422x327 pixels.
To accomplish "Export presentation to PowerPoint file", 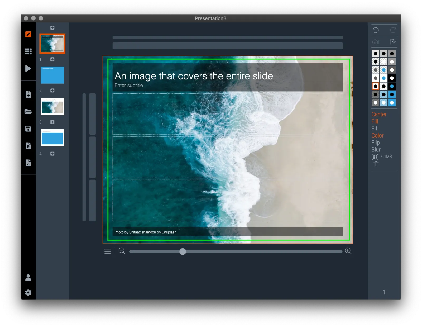I will (28, 146).
